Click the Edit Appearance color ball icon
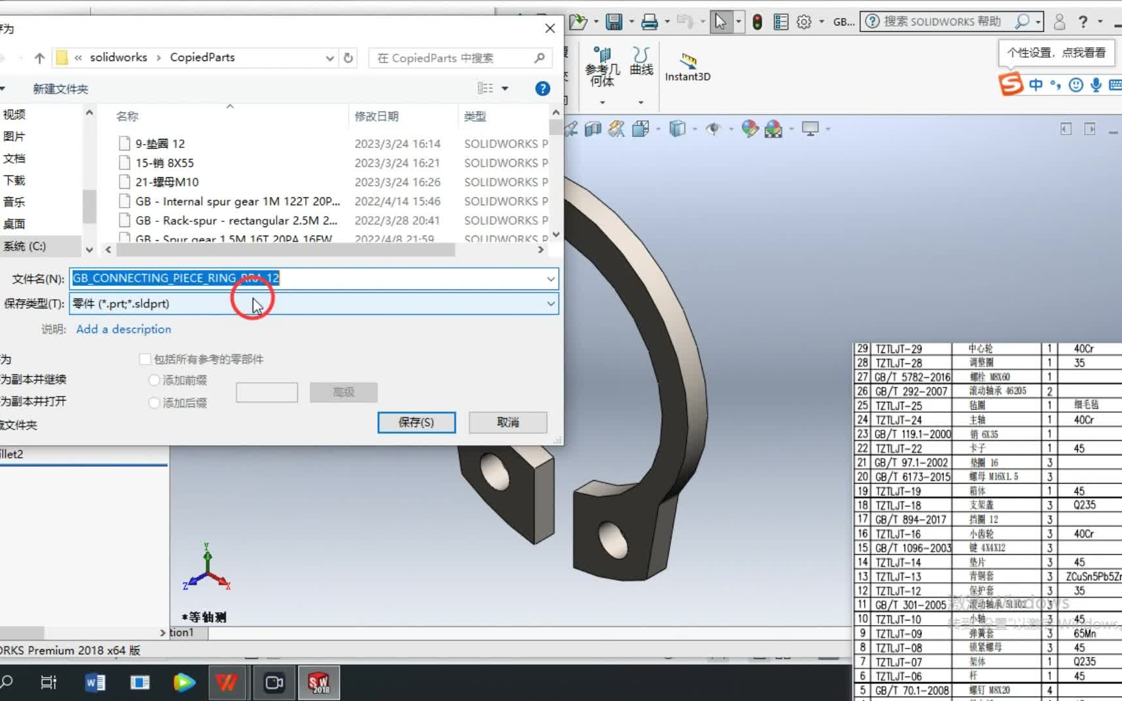The width and height of the screenshot is (1122, 701). (750, 129)
